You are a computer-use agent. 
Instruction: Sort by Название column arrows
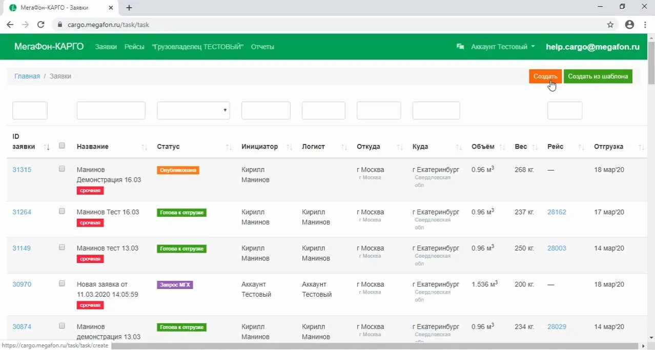[145, 147]
